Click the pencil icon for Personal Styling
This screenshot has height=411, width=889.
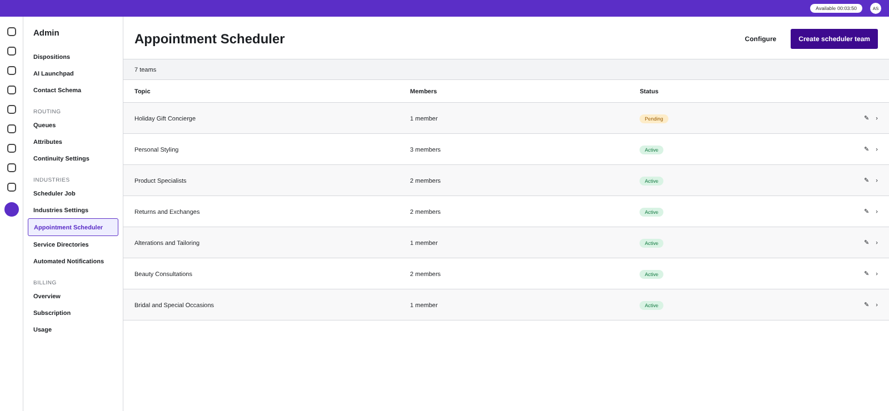pos(866,149)
